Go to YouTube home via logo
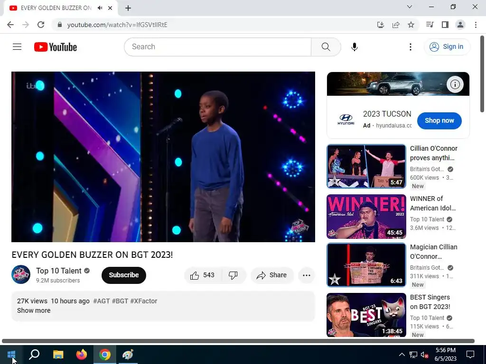This screenshot has height=364, width=486. [56, 47]
